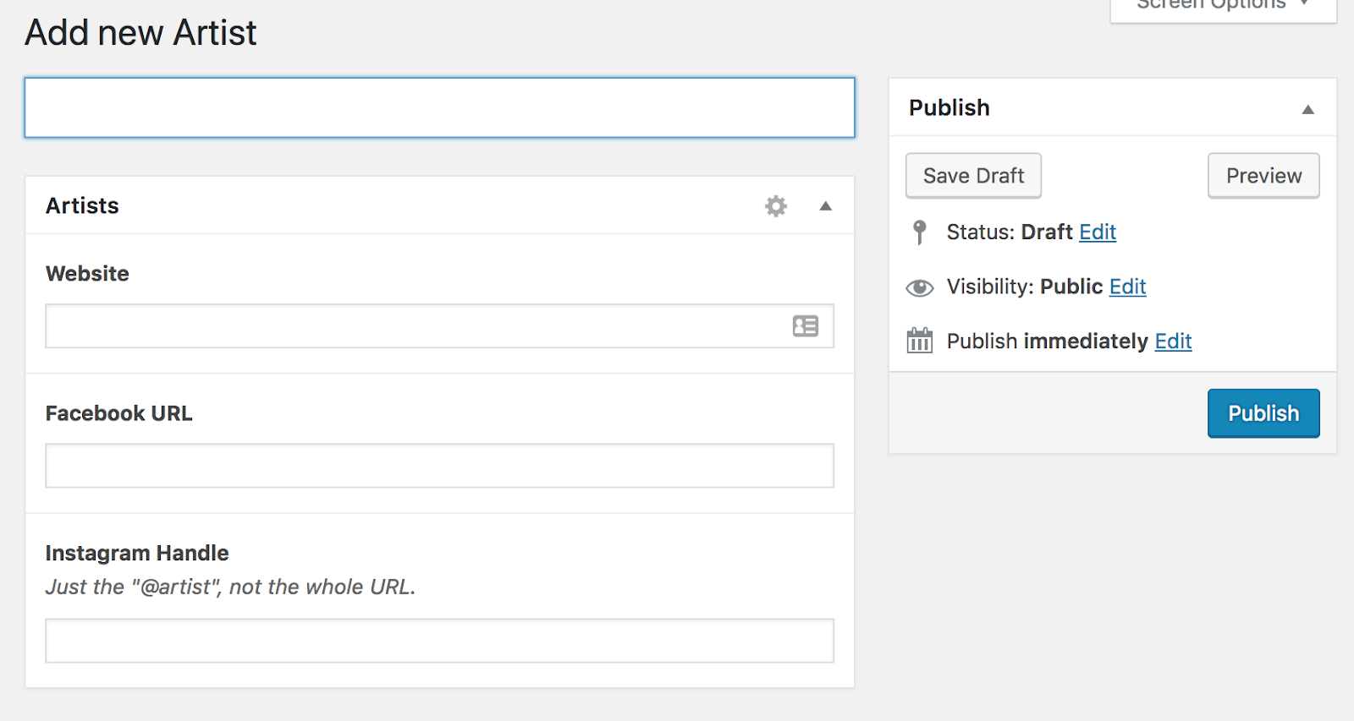Viewport: 1354px width, 721px height.
Task: Edit the Draft status
Action: pyautogui.click(x=1098, y=232)
